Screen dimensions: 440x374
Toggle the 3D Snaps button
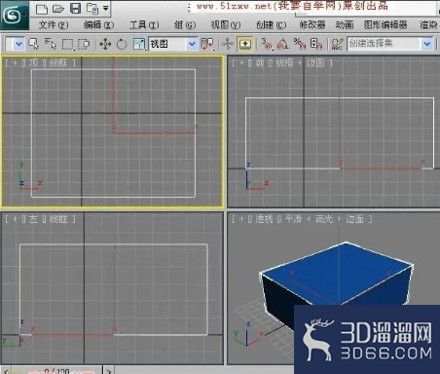pos(268,44)
